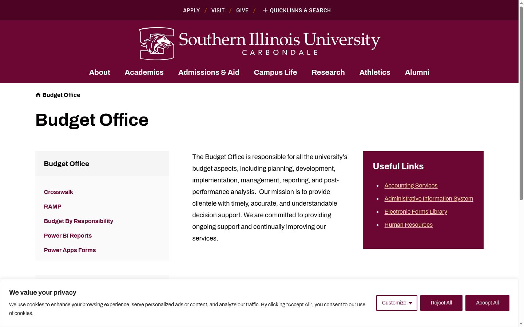Viewport: 524px width, 327px height.
Task: Open Admissions & Aid menu
Action: pos(209,72)
